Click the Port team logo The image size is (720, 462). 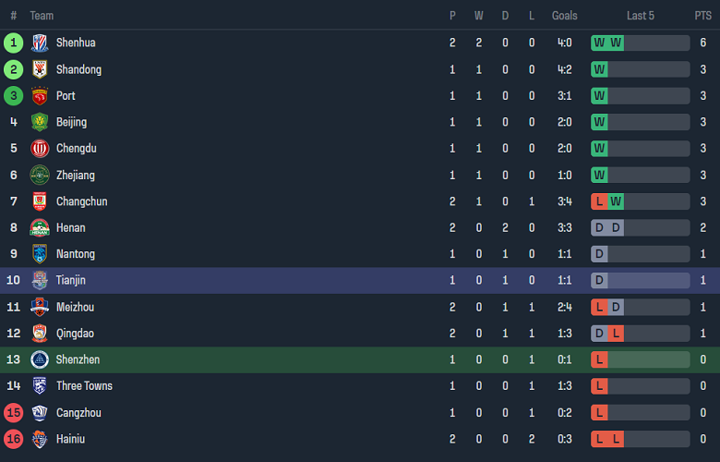pos(40,96)
